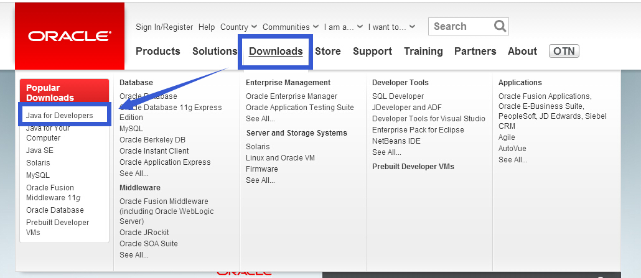This screenshot has width=641, height=278.
Task: Expand the 'I am a...' dropdown
Action: point(343,27)
